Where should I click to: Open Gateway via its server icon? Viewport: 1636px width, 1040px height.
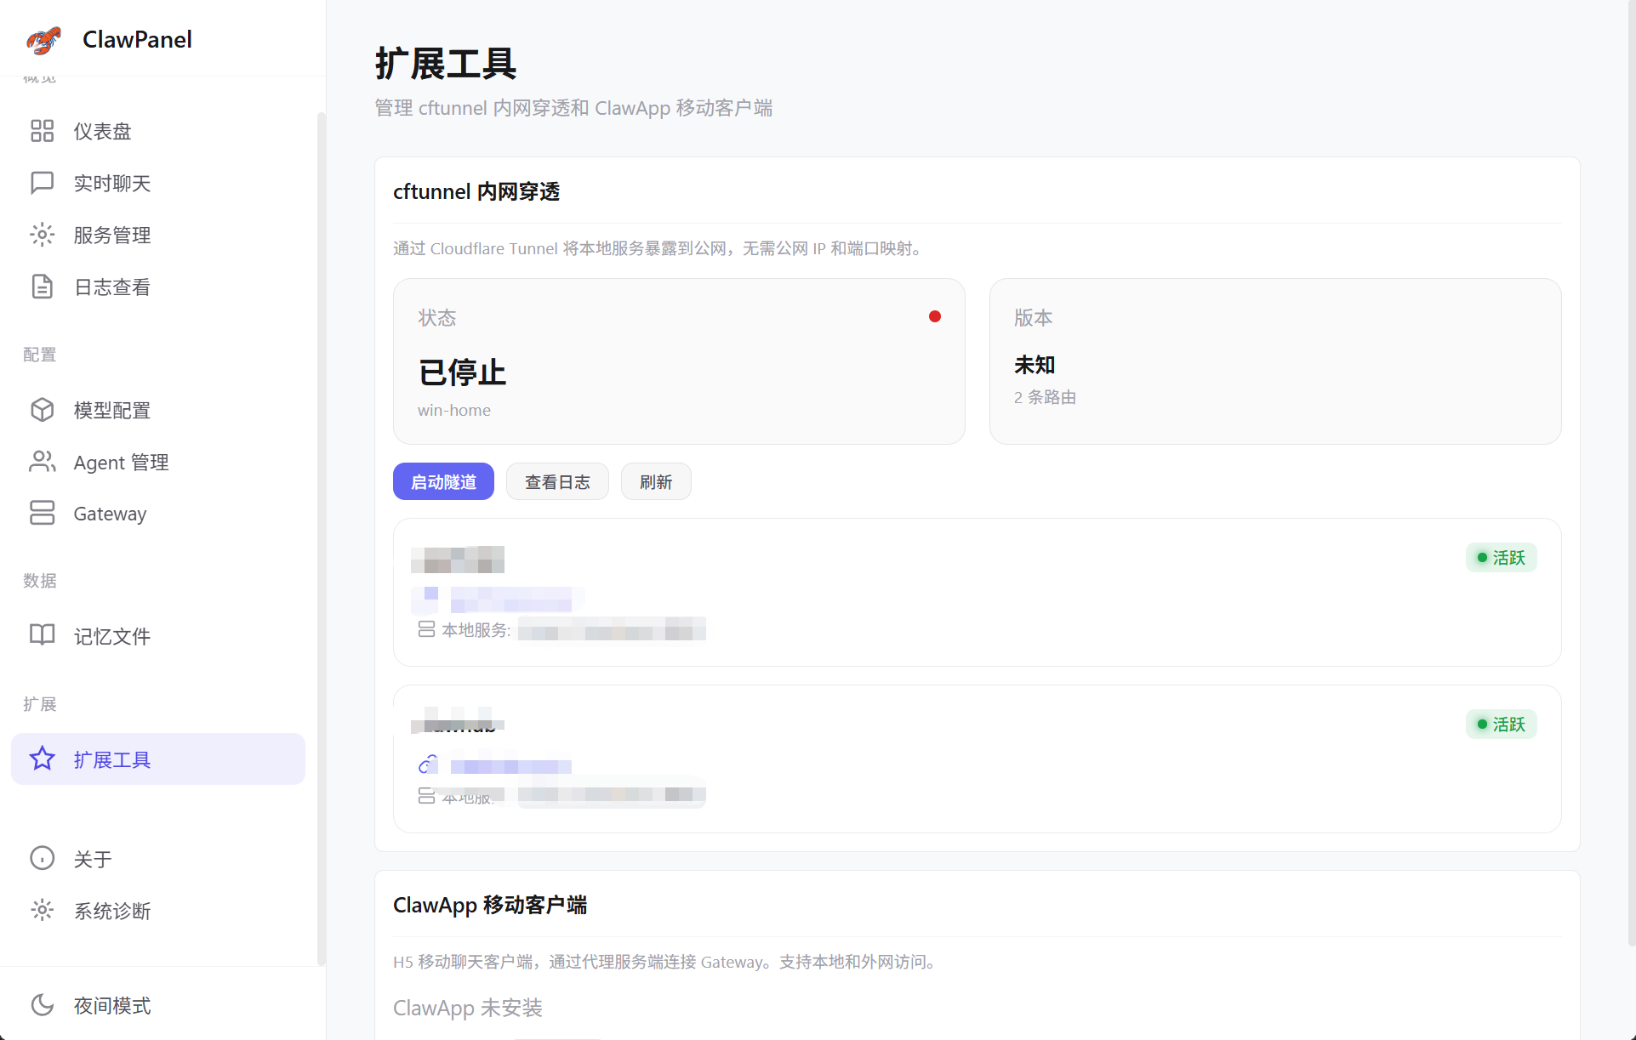click(x=43, y=513)
